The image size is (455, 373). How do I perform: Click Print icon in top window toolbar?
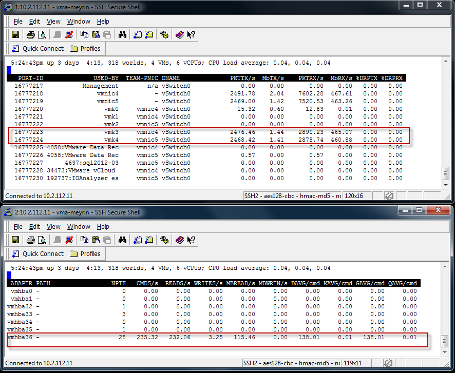click(31, 35)
